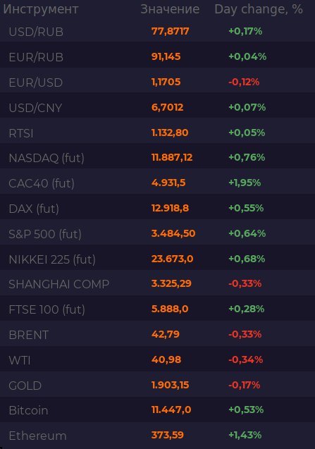The width and height of the screenshot is (315, 449).
Task: Open the USD/RUB instrument row
Action: pos(158,32)
